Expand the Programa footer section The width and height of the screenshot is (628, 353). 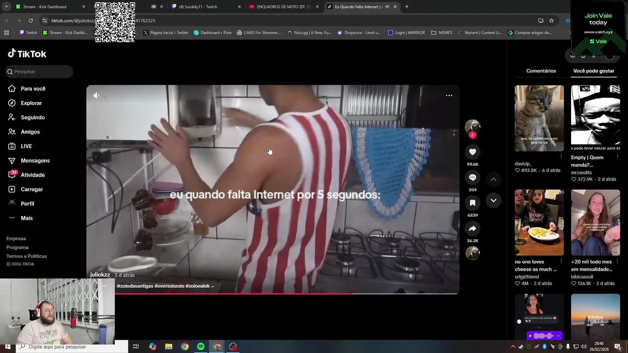17,248
